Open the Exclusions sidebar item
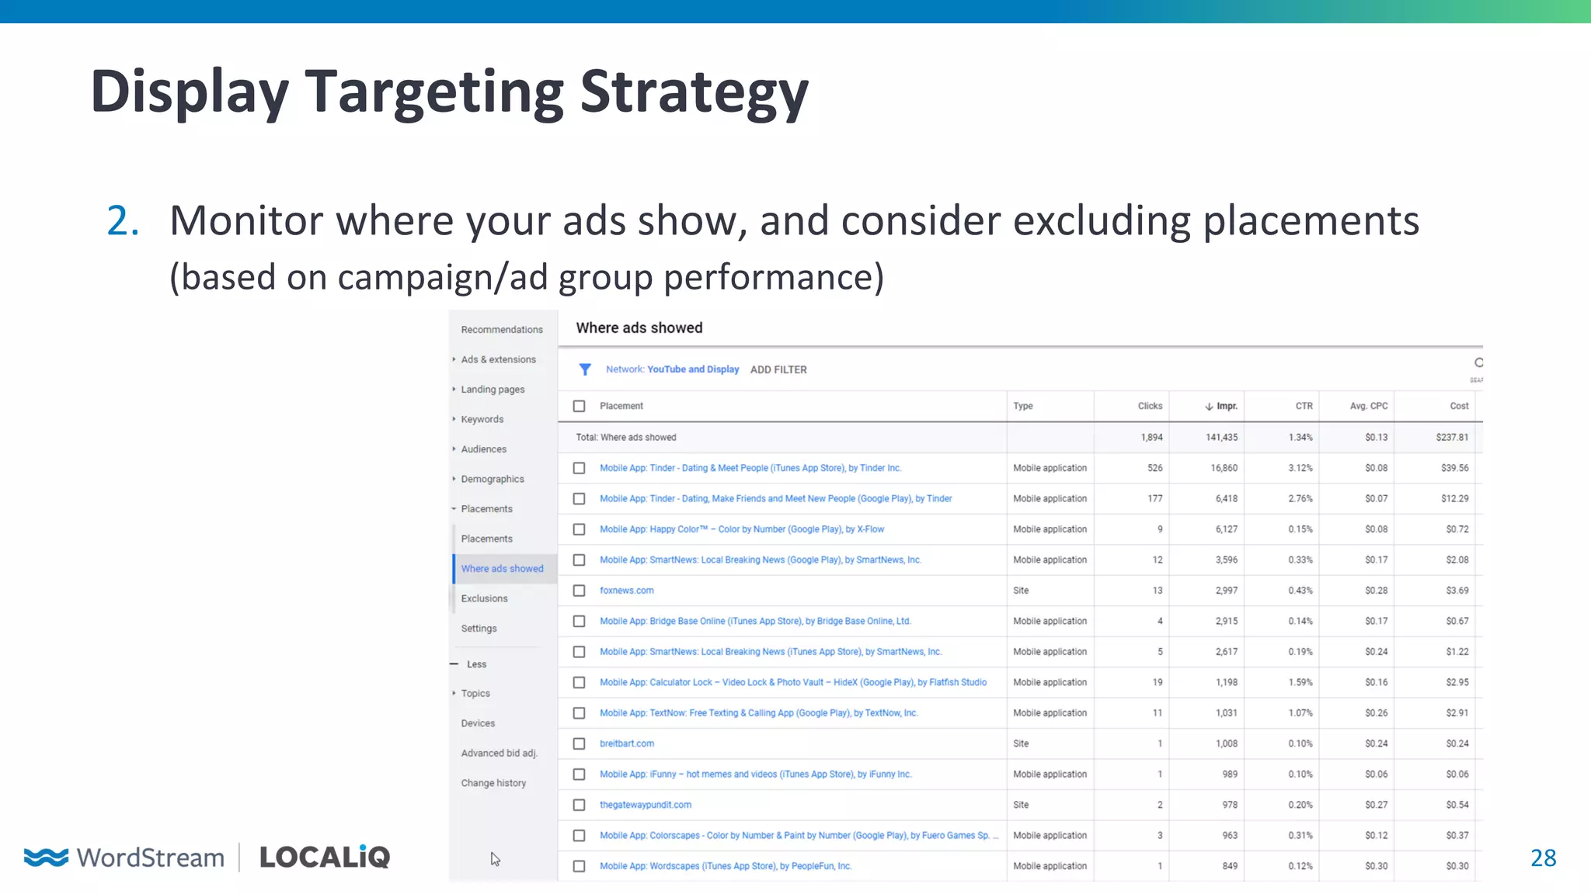The width and height of the screenshot is (1591, 894). (484, 598)
